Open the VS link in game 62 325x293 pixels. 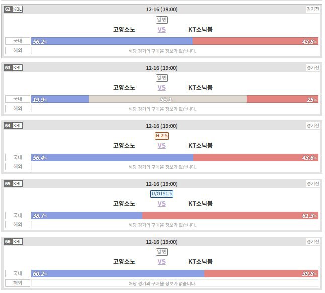pyautogui.click(x=161, y=30)
